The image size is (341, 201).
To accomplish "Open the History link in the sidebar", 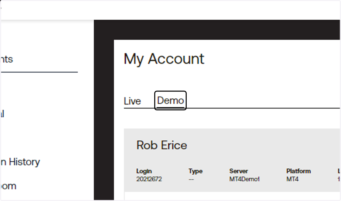I will 20,162.
